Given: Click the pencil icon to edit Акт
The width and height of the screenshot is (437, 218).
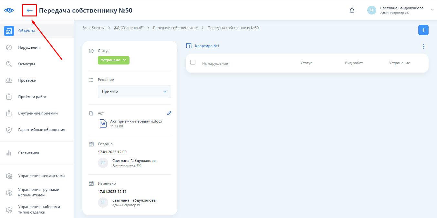Looking at the screenshot, I should click(169, 113).
